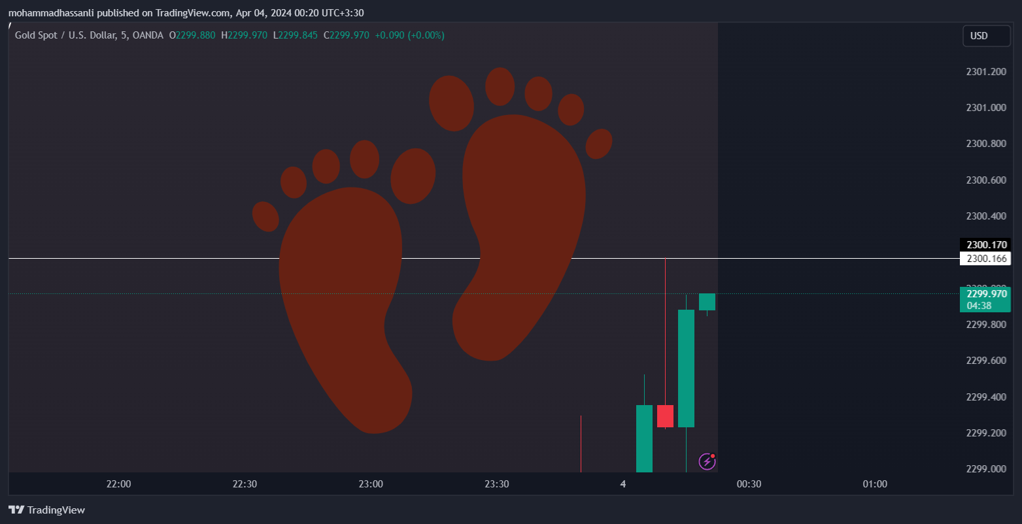The width and height of the screenshot is (1022, 524).
Task: Click the 01:00 time axis label
Action: tap(875, 484)
